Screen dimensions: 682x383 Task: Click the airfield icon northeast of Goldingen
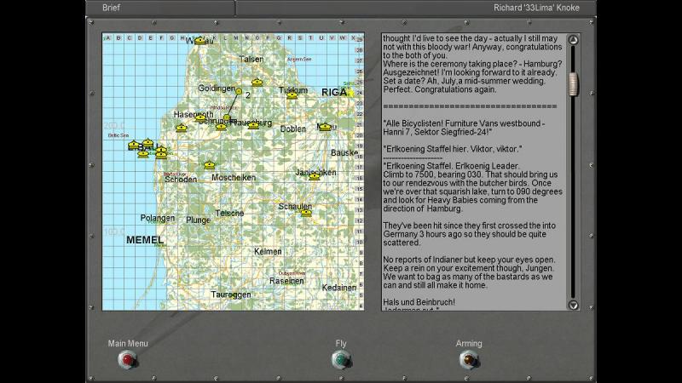coord(257,82)
